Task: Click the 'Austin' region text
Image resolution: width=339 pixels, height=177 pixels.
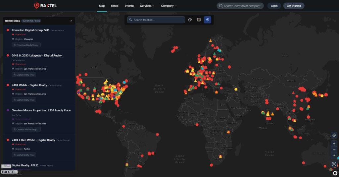Action: pyautogui.click(x=27, y=149)
